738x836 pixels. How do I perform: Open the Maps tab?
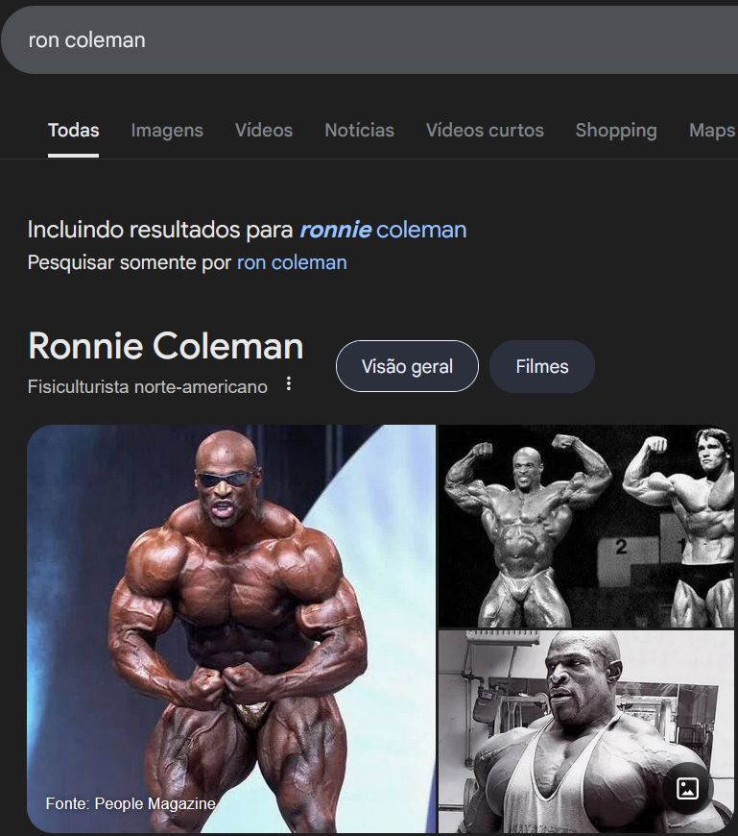click(712, 130)
